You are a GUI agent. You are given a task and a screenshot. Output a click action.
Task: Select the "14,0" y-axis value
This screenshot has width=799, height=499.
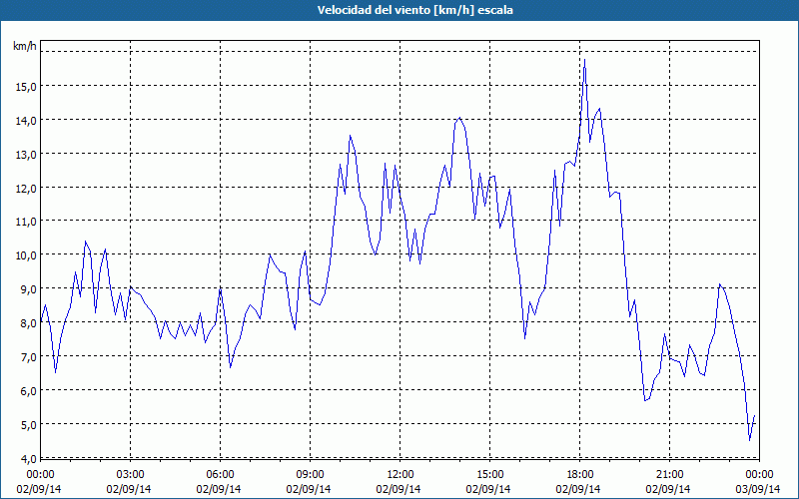[26, 120]
